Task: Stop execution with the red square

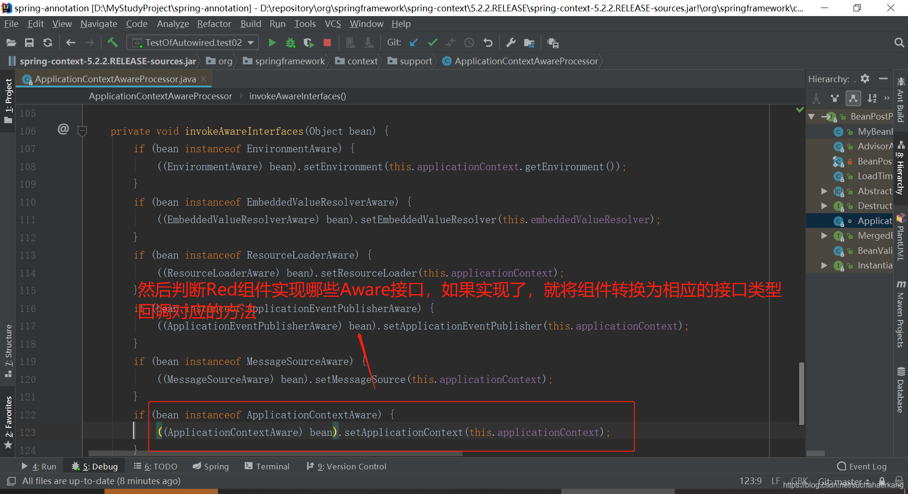Action: (x=327, y=43)
